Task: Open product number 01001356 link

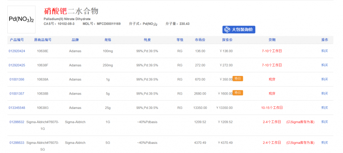Action: [16, 79]
